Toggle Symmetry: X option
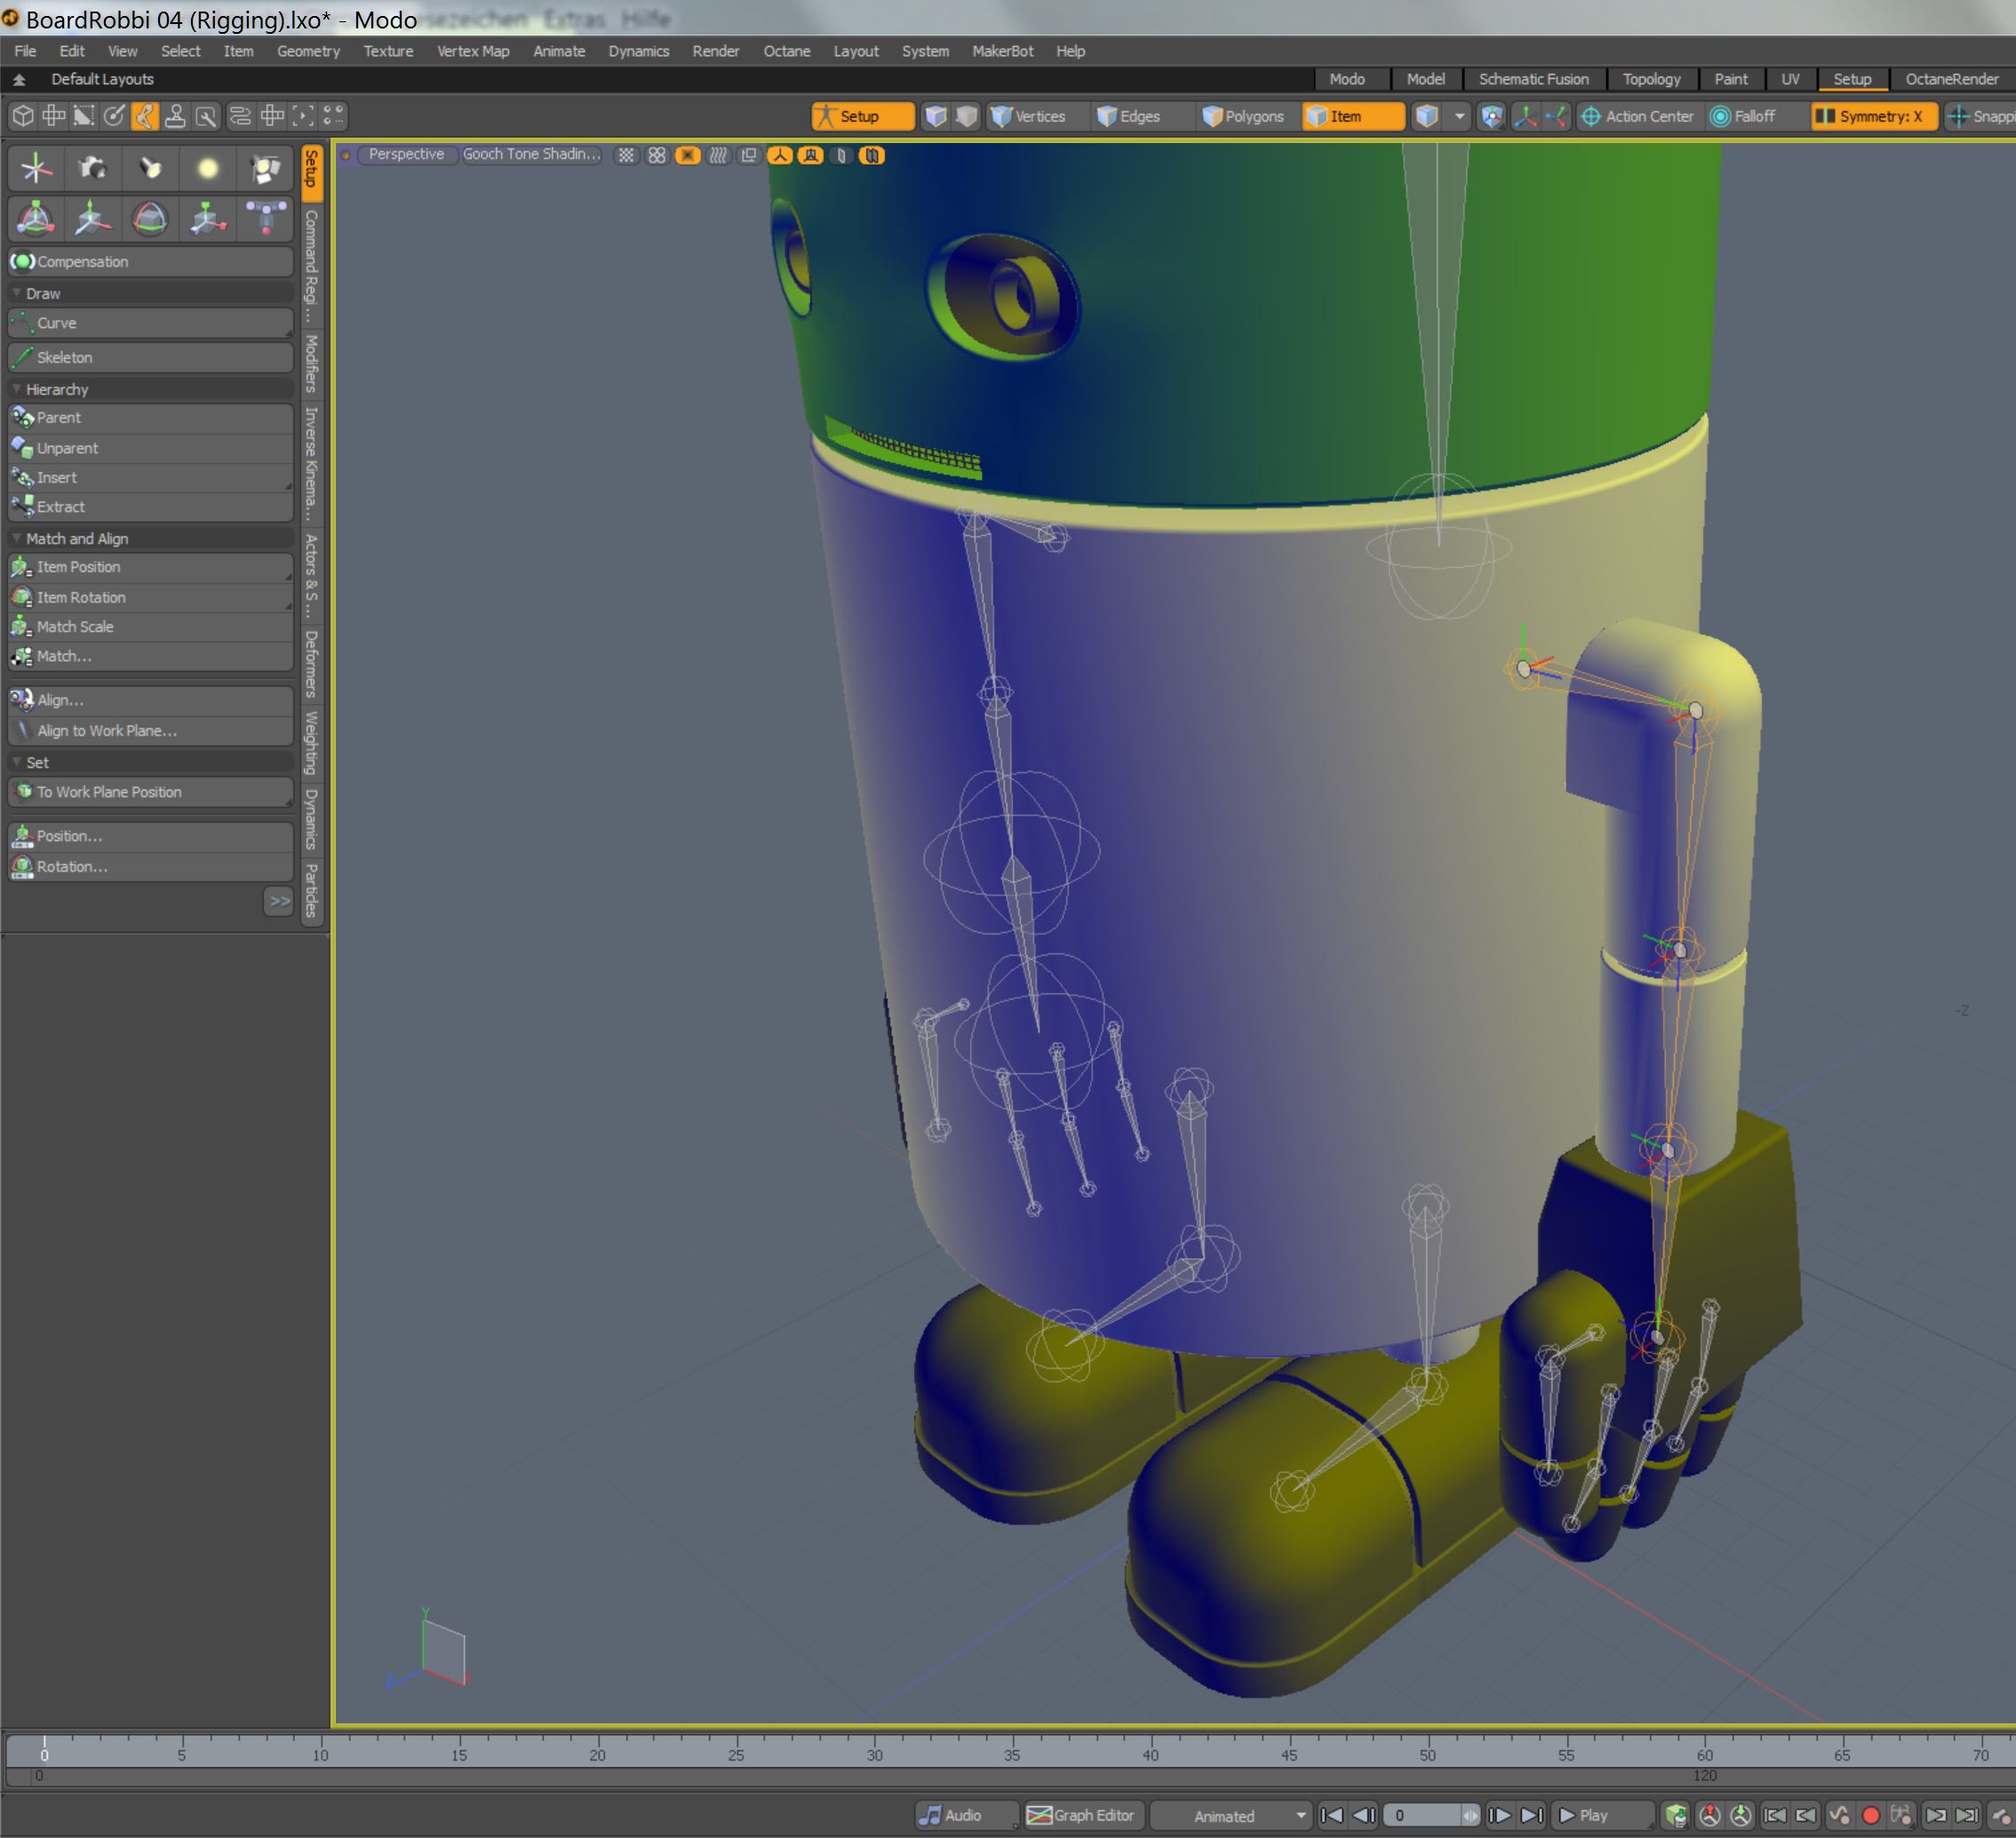Screen dimensions: 2016x1838 [1872, 116]
